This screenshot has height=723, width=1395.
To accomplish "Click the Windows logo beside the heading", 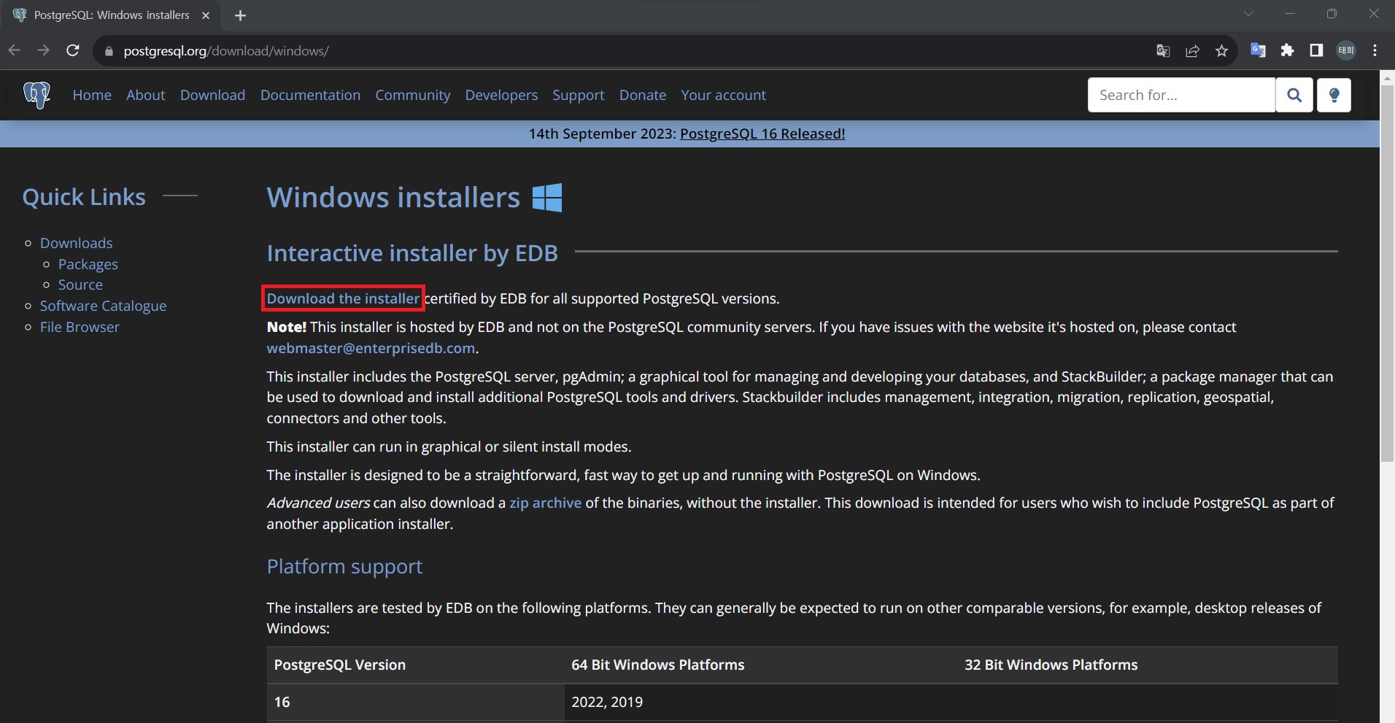I will point(547,198).
